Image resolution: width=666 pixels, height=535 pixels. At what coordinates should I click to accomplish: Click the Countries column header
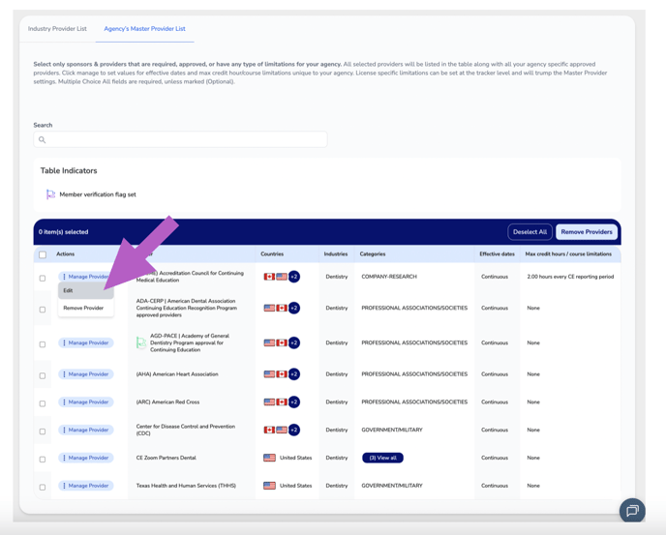pos(272,253)
